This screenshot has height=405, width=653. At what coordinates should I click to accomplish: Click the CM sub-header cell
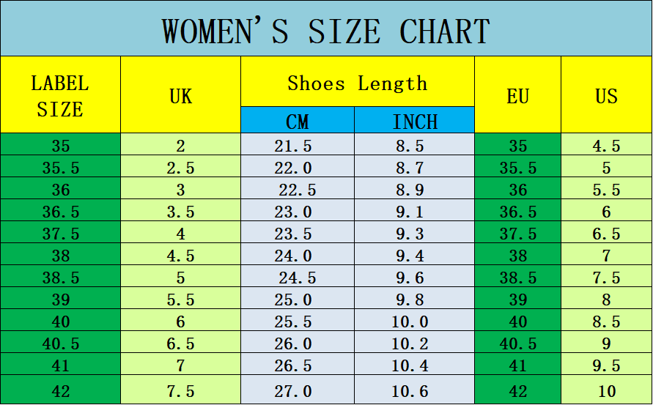297,121
